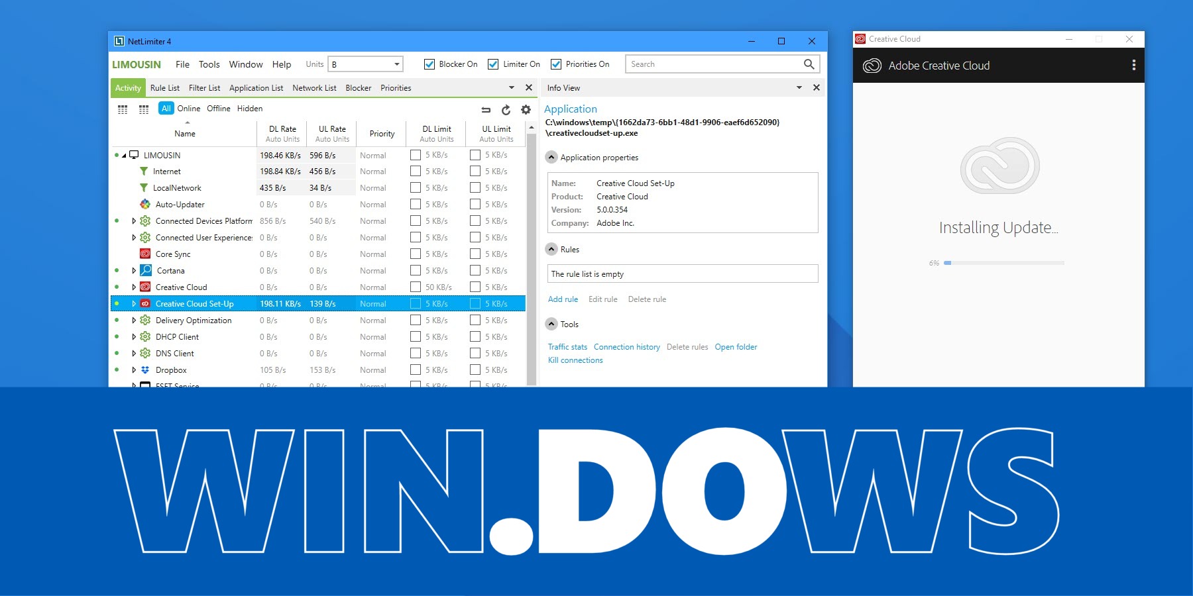Click the Creative Cloud app icon in list
1193x596 pixels.
(145, 287)
